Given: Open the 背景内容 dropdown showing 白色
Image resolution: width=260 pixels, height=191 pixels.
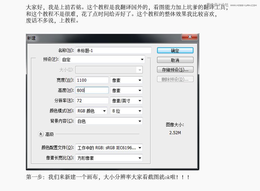Looking at the screenshot, I should (x=109, y=121).
